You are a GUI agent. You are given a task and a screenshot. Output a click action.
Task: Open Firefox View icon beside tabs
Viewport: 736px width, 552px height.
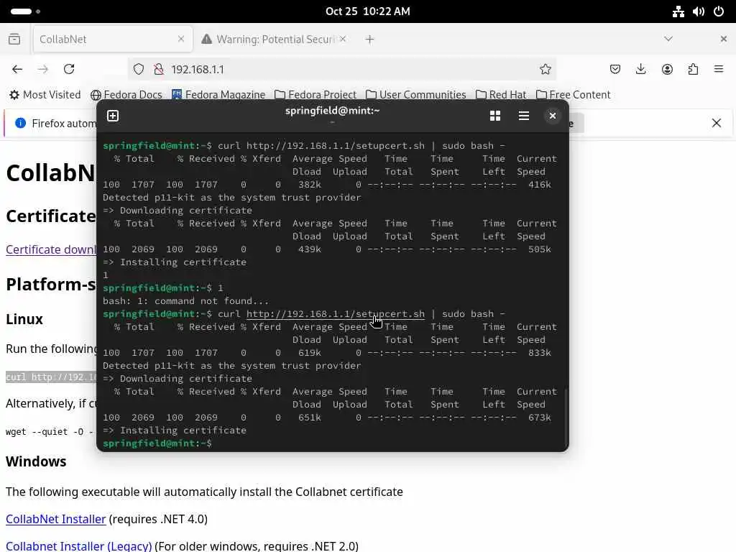(x=14, y=39)
